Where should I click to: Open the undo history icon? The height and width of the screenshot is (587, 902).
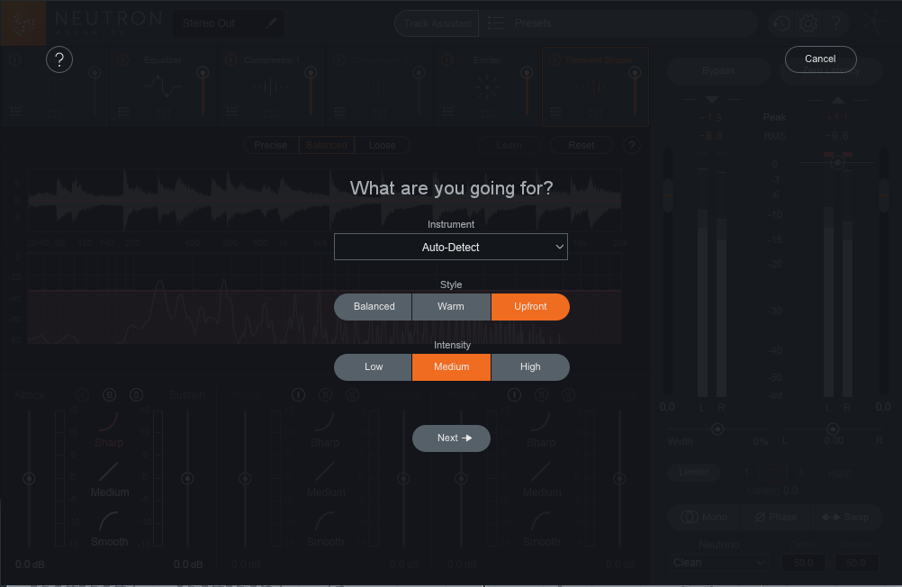[780, 23]
